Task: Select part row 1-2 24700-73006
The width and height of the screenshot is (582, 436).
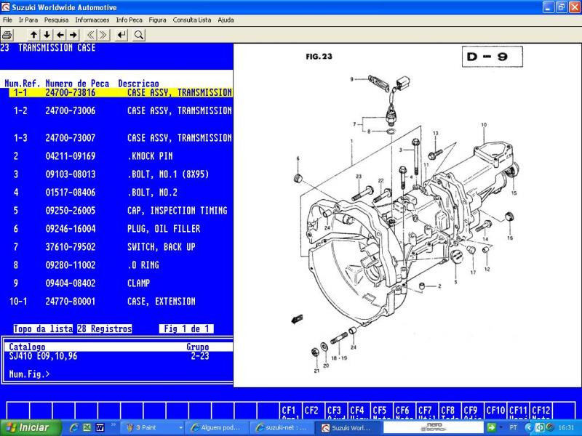Action: click(x=121, y=110)
